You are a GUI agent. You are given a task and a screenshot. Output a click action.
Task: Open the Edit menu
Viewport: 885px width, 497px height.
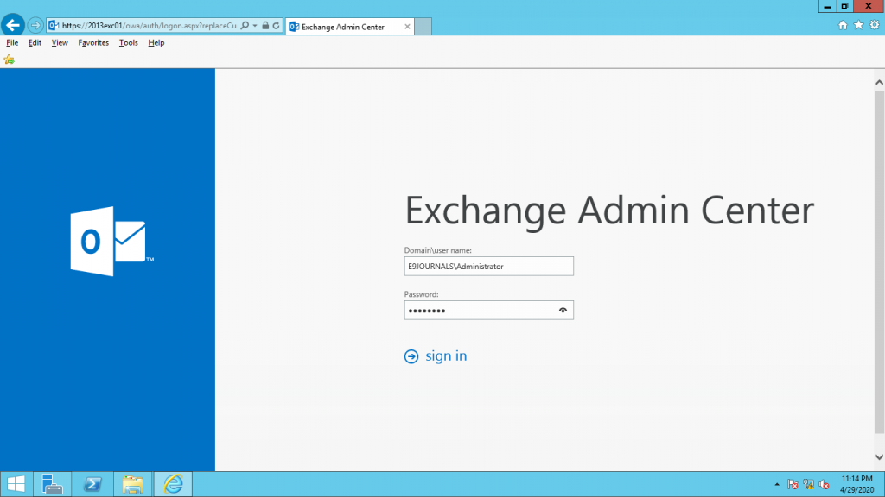[x=35, y=43]
